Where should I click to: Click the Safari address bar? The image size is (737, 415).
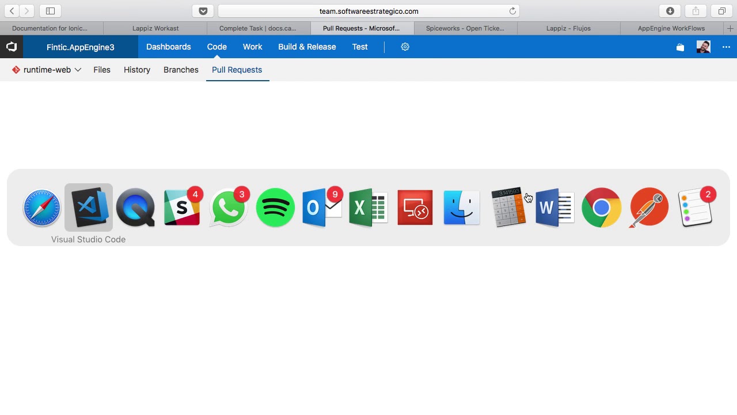pyautogui.click(x=368, y=11)
